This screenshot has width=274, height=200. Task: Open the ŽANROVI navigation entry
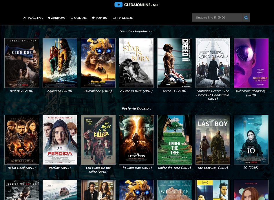tap(58, 18)
